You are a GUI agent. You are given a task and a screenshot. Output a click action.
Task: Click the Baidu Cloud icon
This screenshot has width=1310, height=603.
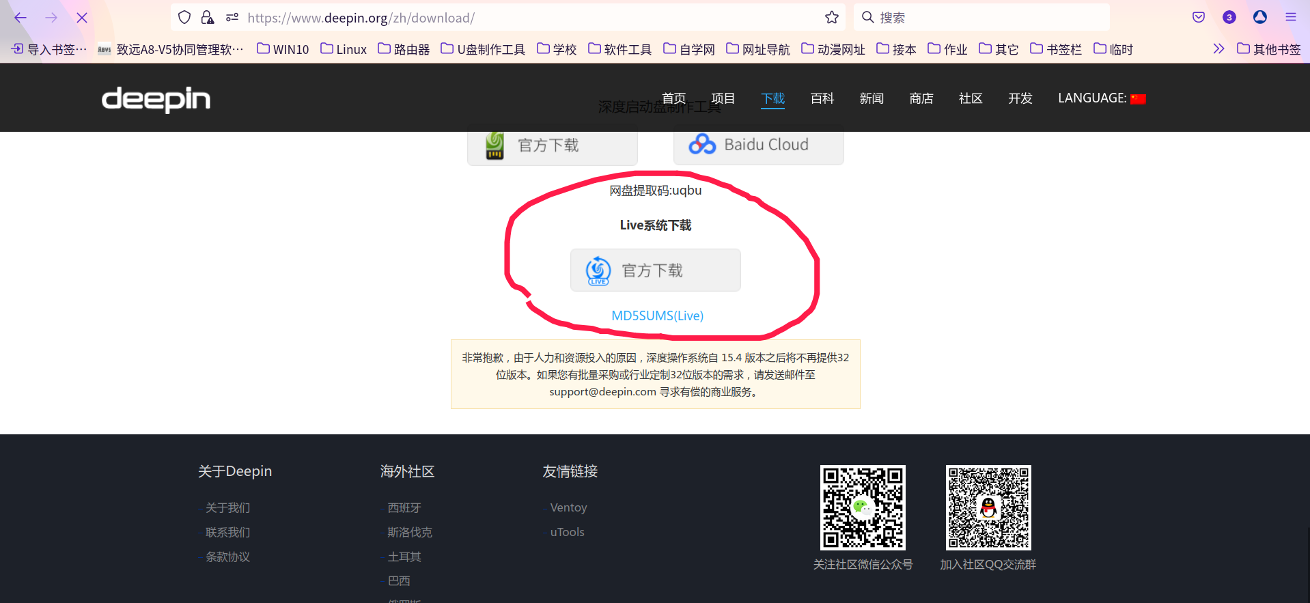pos(702,144)
